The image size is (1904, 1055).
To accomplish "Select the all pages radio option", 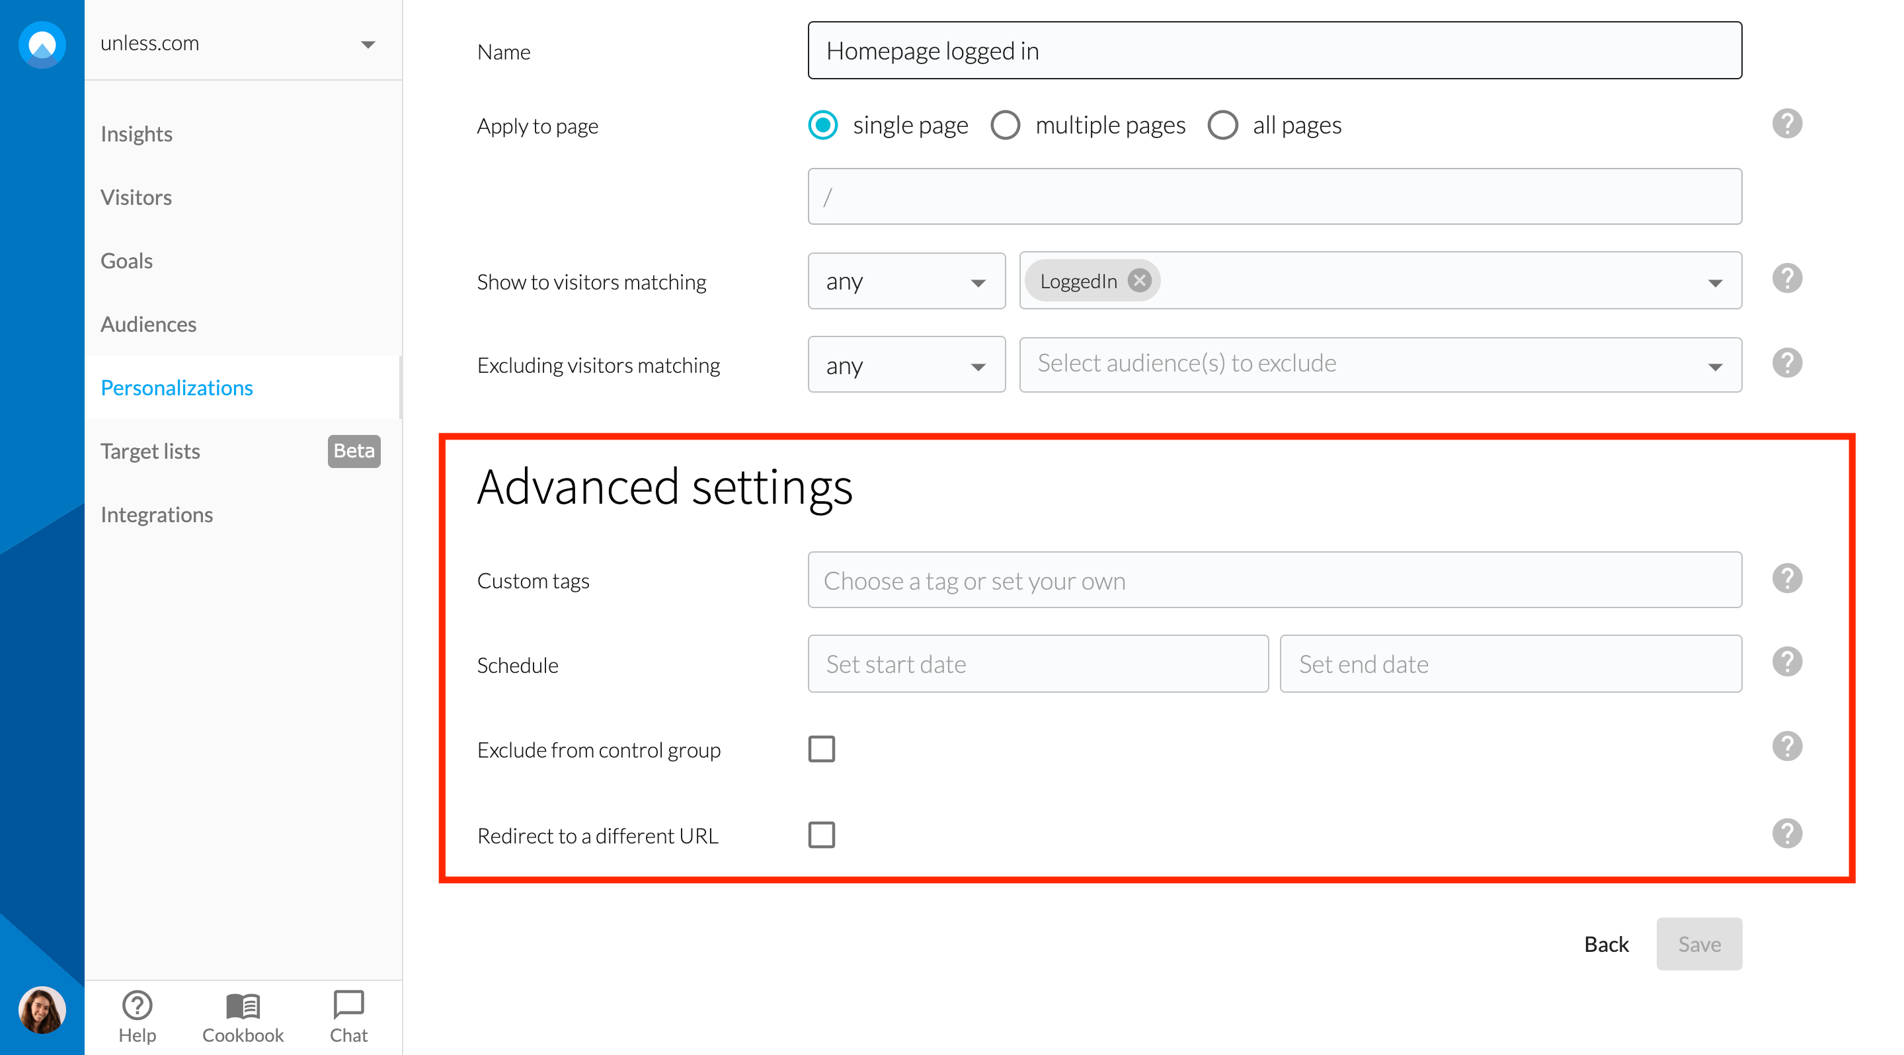I will point(1222,126).
